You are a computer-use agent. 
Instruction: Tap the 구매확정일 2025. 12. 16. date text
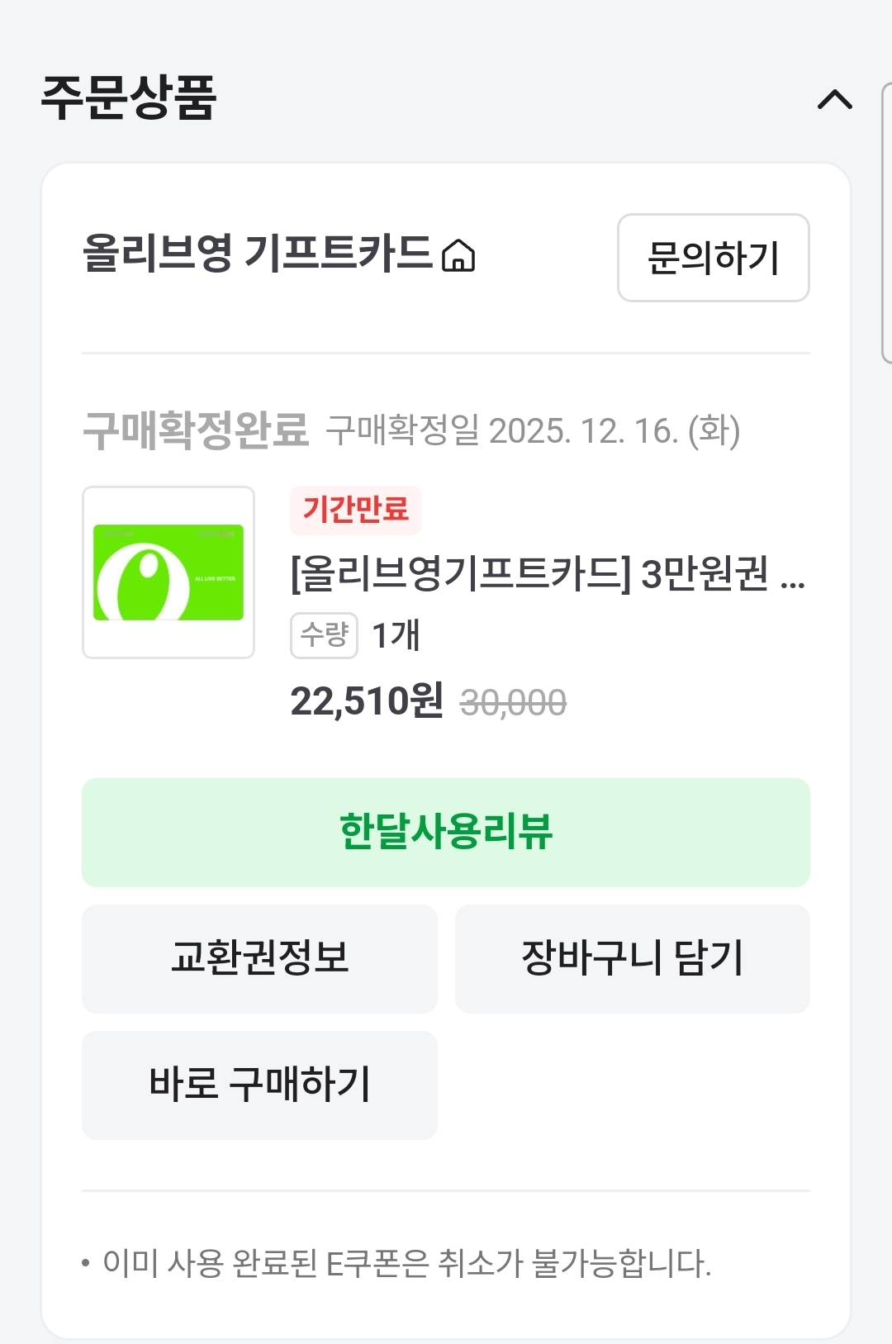click(533, 430)
